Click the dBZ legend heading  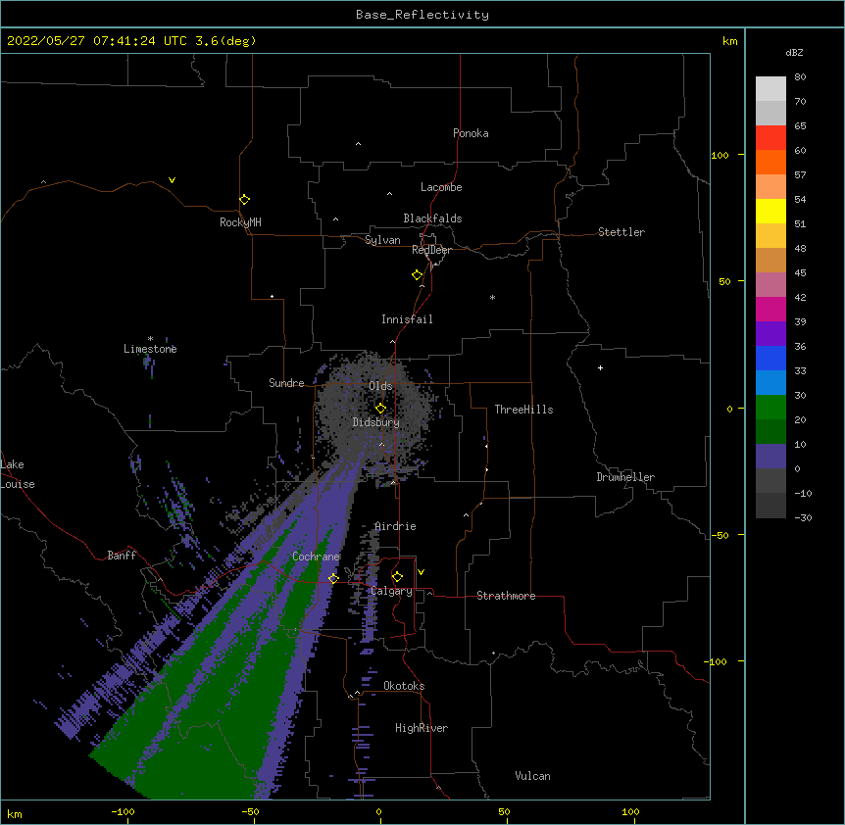coord(794,52)
